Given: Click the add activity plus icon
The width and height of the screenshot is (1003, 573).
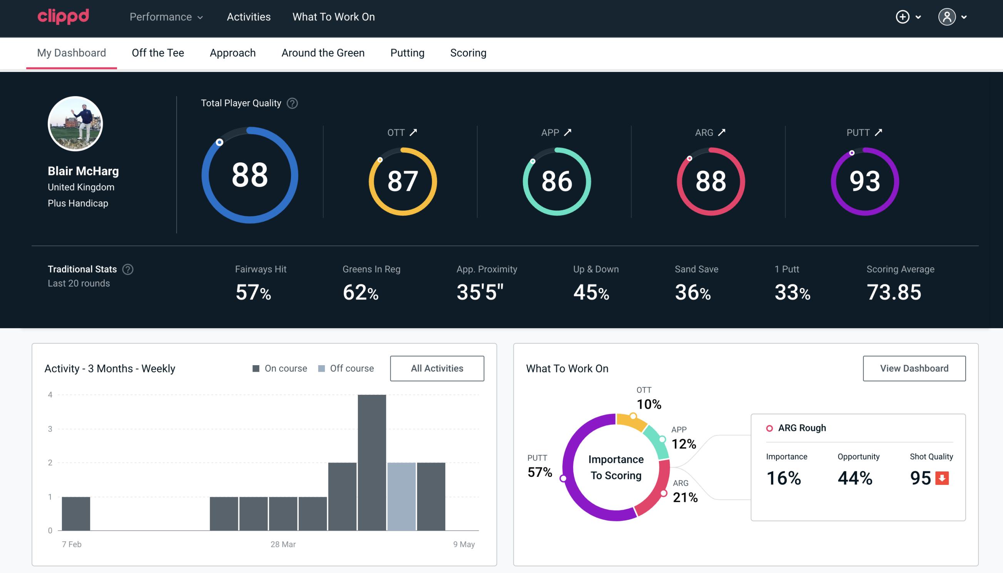Looking at the screenshot, I should [903, 17].
